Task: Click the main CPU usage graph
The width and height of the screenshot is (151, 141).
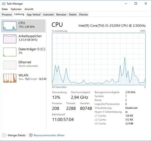Action: (99, 59)
